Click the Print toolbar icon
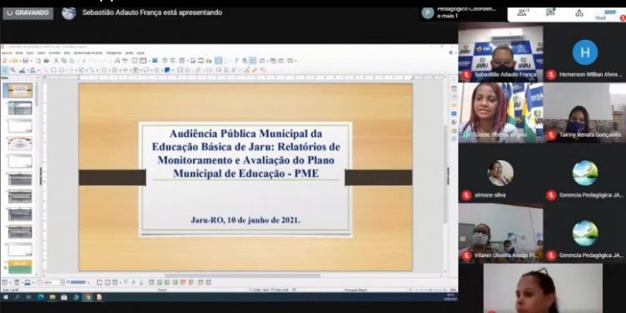Image resolution: width=626 pixels, height=313 pixels. tap(46, 61)
